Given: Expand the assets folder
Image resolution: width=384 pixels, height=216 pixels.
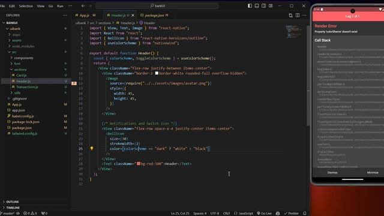Looking at the screenshot, I should 35,40.
